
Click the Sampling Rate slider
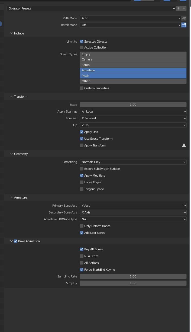tap(133, 276)
